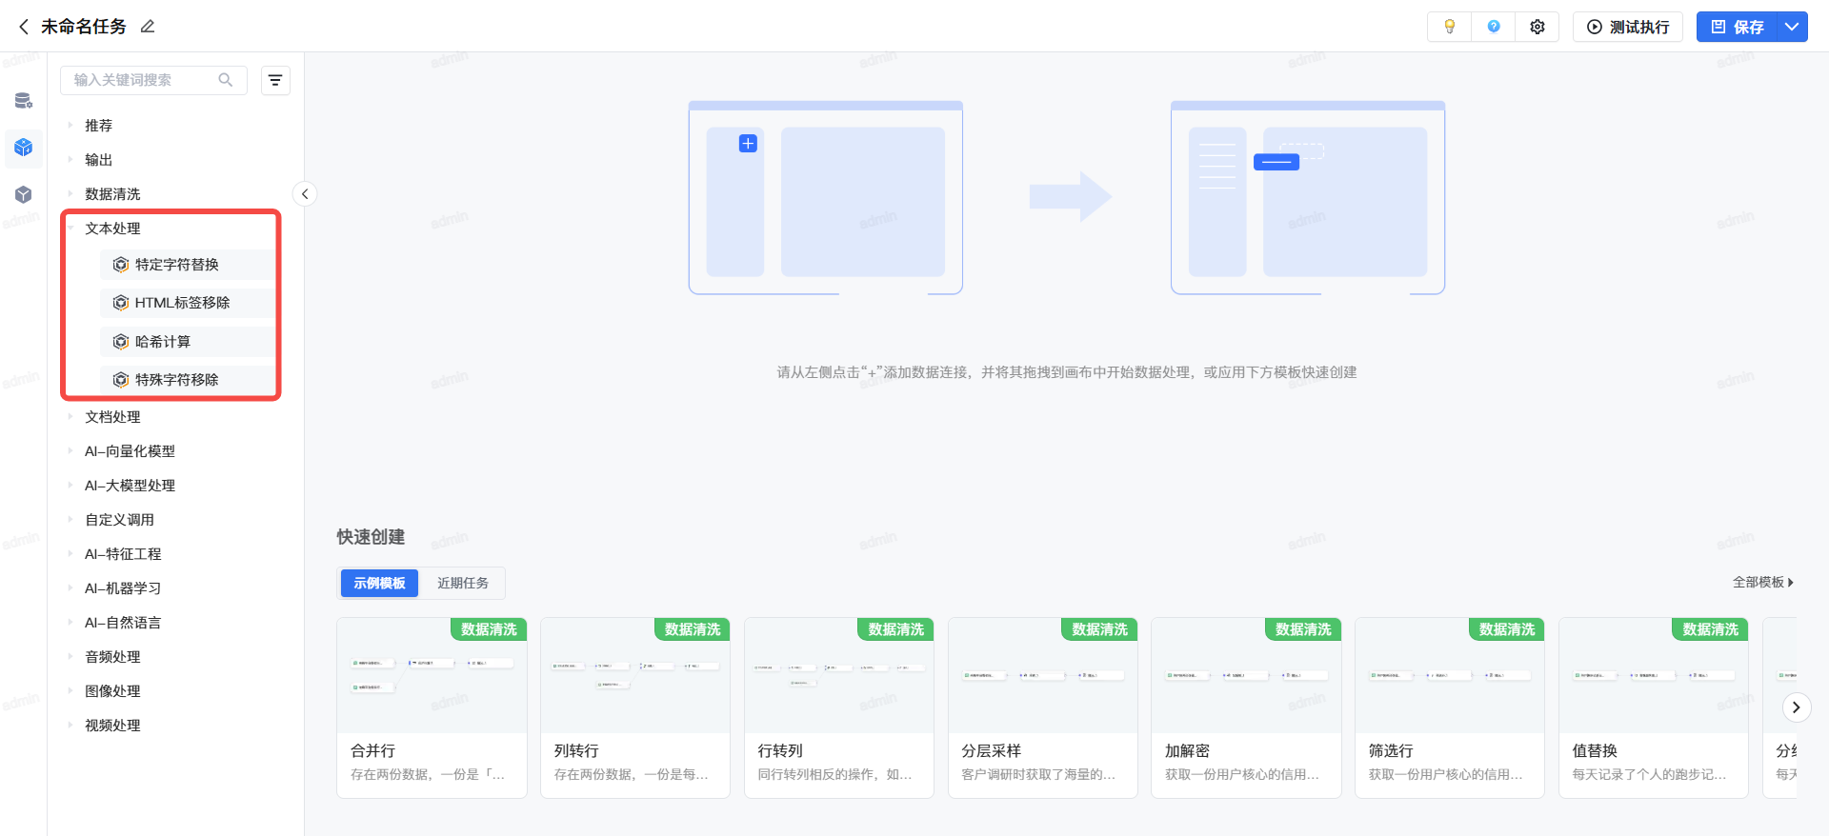
Task: Click the 保存 button
Action: click(1737, 27)
